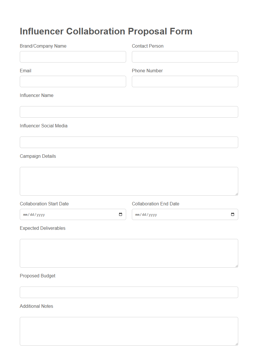This screenshot has width=258, height=364.
Task: Select the Proposed Budget input field
Action: pyautogui.click(x=129, y=292)
